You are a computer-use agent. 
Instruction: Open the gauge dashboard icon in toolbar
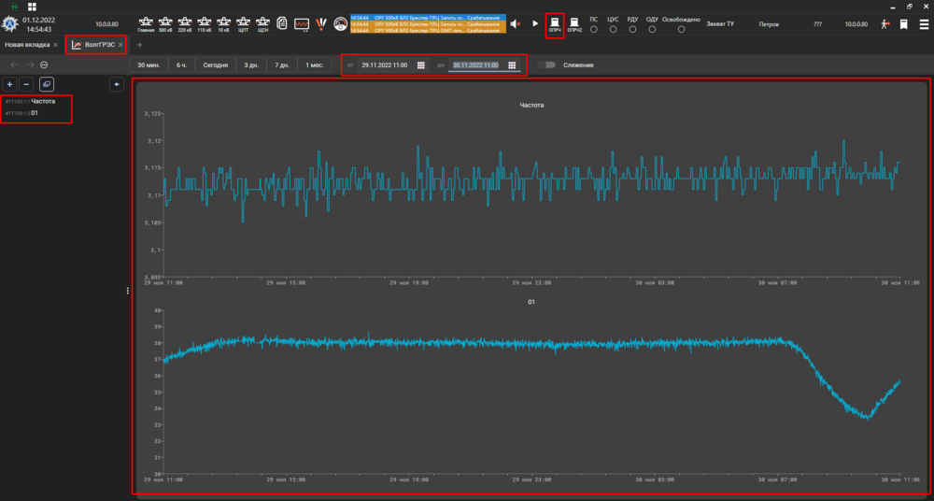340,23
